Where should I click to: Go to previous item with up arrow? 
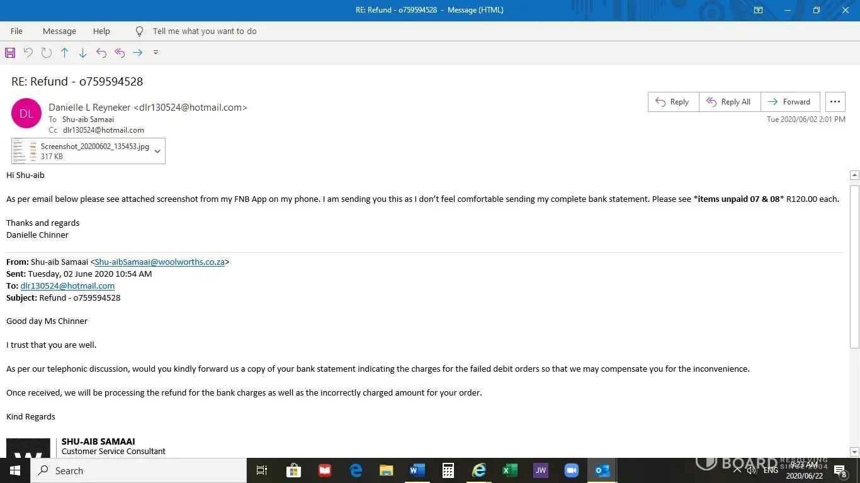[64, 53]
